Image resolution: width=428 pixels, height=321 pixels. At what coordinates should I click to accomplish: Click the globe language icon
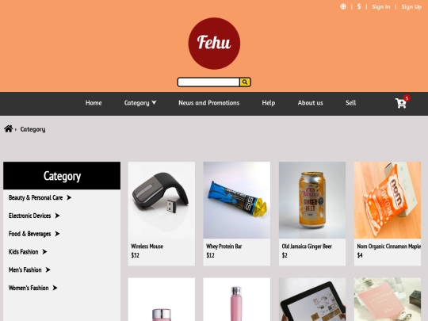343,6
